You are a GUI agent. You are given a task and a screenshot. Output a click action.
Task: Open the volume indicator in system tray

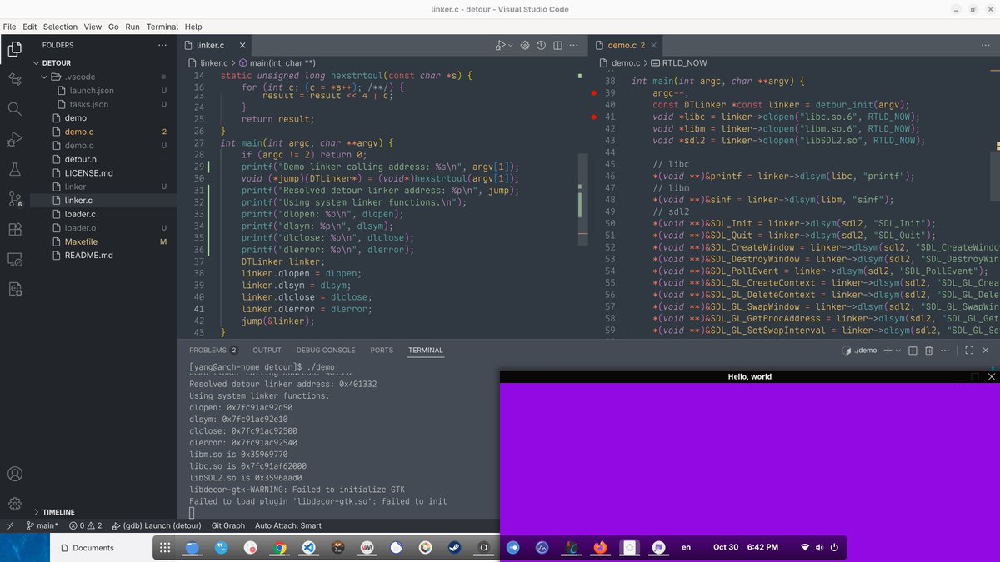pyautogui.click(x=820, y=548)
